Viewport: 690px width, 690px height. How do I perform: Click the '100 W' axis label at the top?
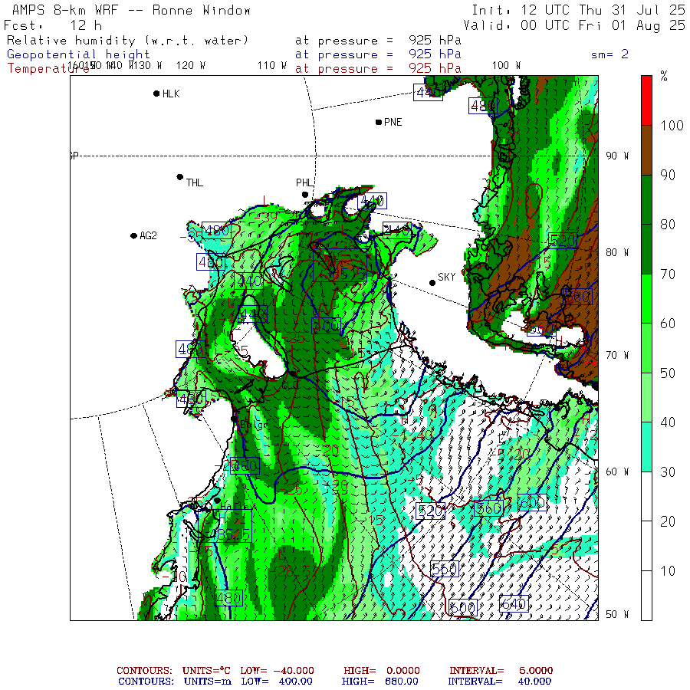506,65
